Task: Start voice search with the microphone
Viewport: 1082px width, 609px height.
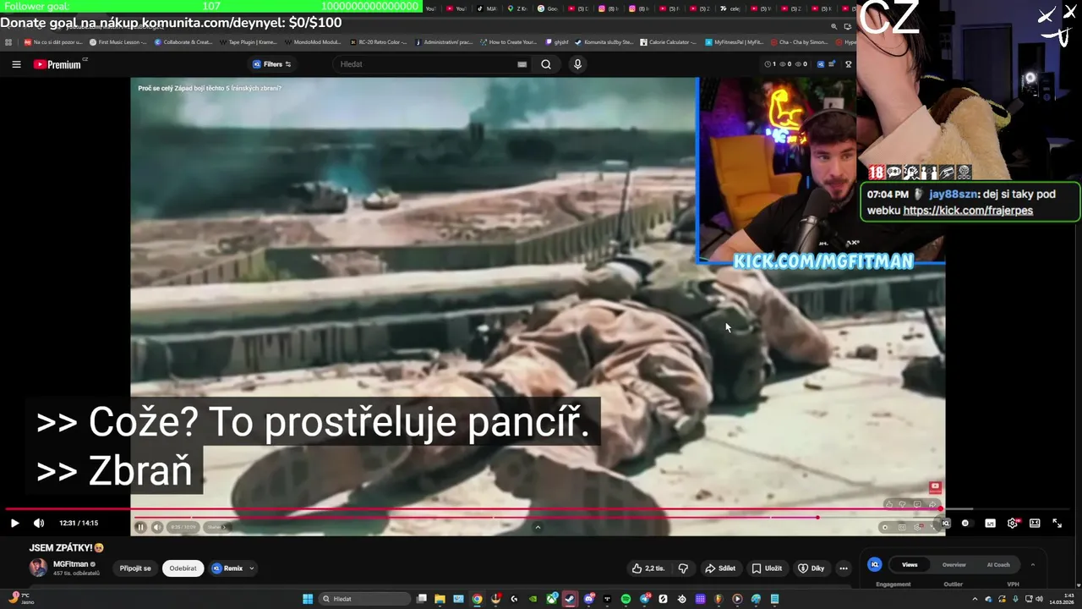Action: 578,64
